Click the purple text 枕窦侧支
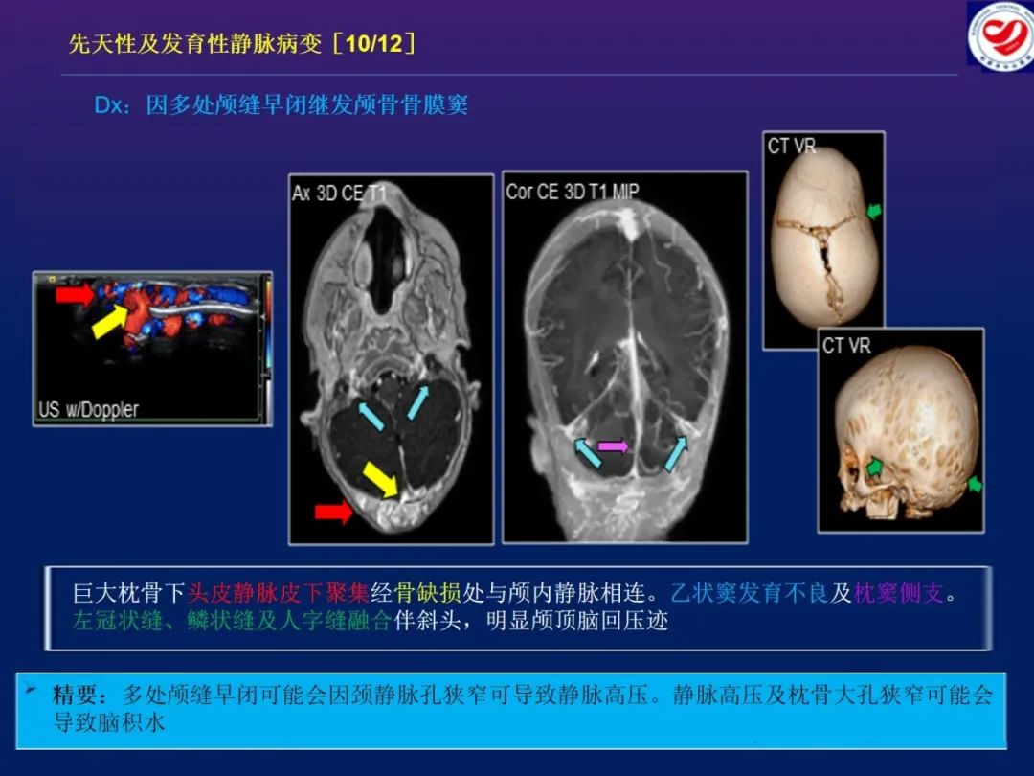1034x776 pixels. [x=898, y=593]
